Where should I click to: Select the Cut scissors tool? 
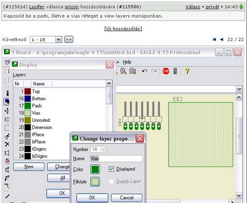pyautogui.click(x=7, y=136)
